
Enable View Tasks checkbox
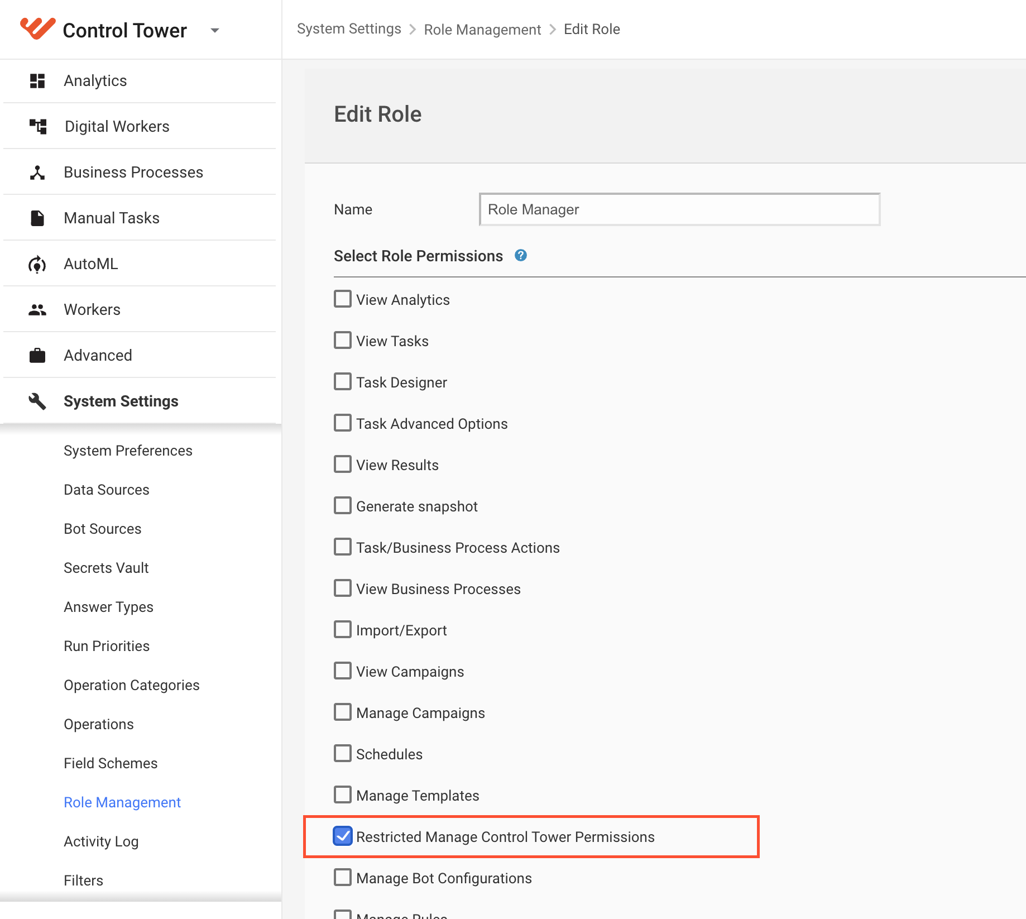(343, 340)
